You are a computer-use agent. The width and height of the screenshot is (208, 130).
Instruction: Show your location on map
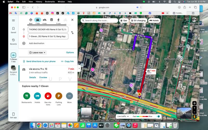(x=194, y=103)
